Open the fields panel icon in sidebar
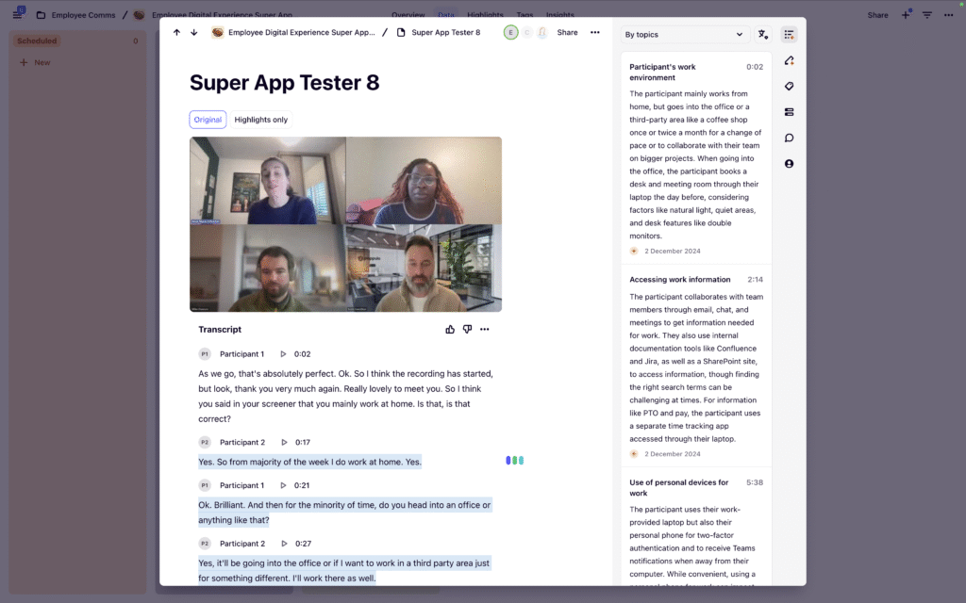 790,112
